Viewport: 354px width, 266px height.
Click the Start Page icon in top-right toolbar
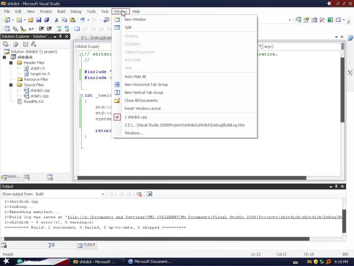[x=330, y=20]
